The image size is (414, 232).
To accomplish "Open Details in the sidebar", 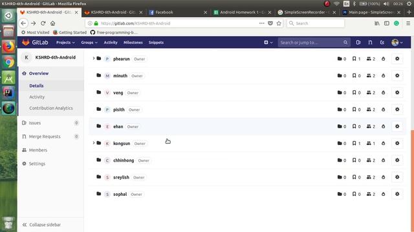I will (36, 86).
